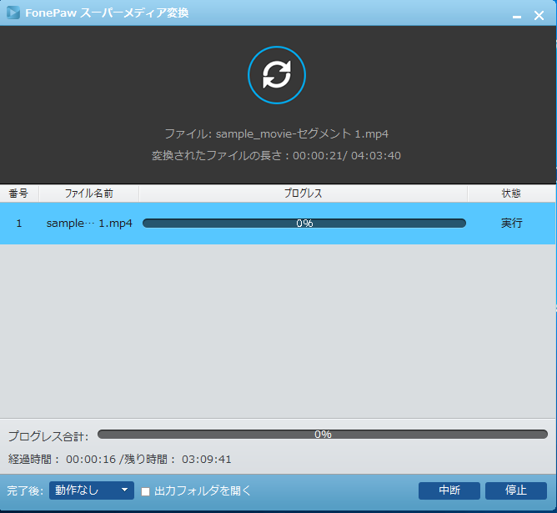The image size is (557, 513).
Task: Minimize the FonePaw conversion window
Action: [x=517, y=17]
